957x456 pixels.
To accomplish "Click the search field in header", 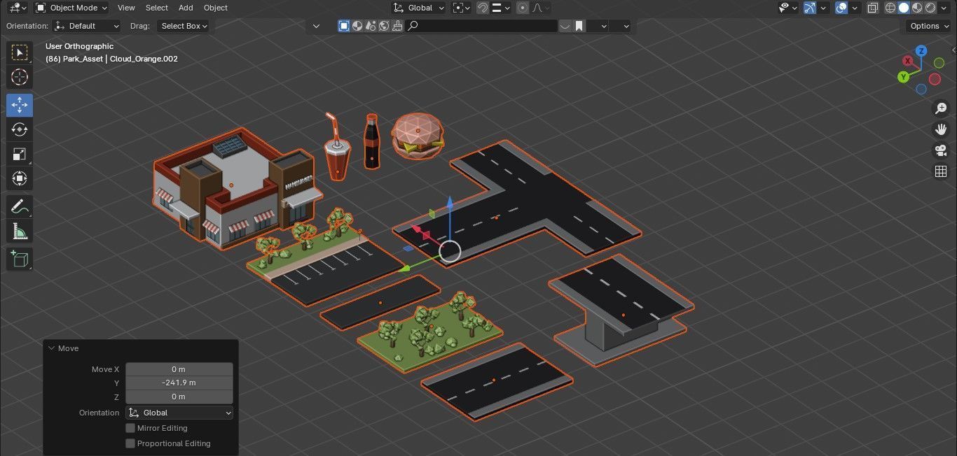I will tap(482, 26).
